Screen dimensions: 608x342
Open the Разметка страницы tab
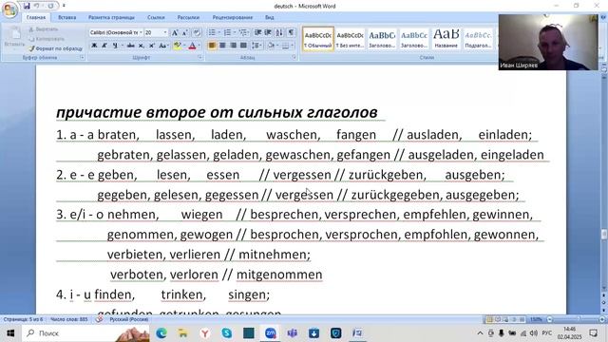tap(111, 17)
